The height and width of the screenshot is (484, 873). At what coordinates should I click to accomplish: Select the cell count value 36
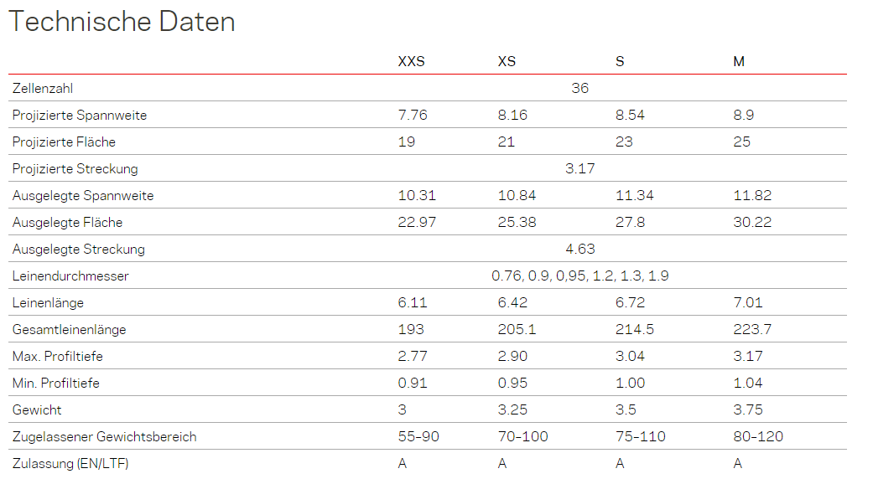point(579,88)
